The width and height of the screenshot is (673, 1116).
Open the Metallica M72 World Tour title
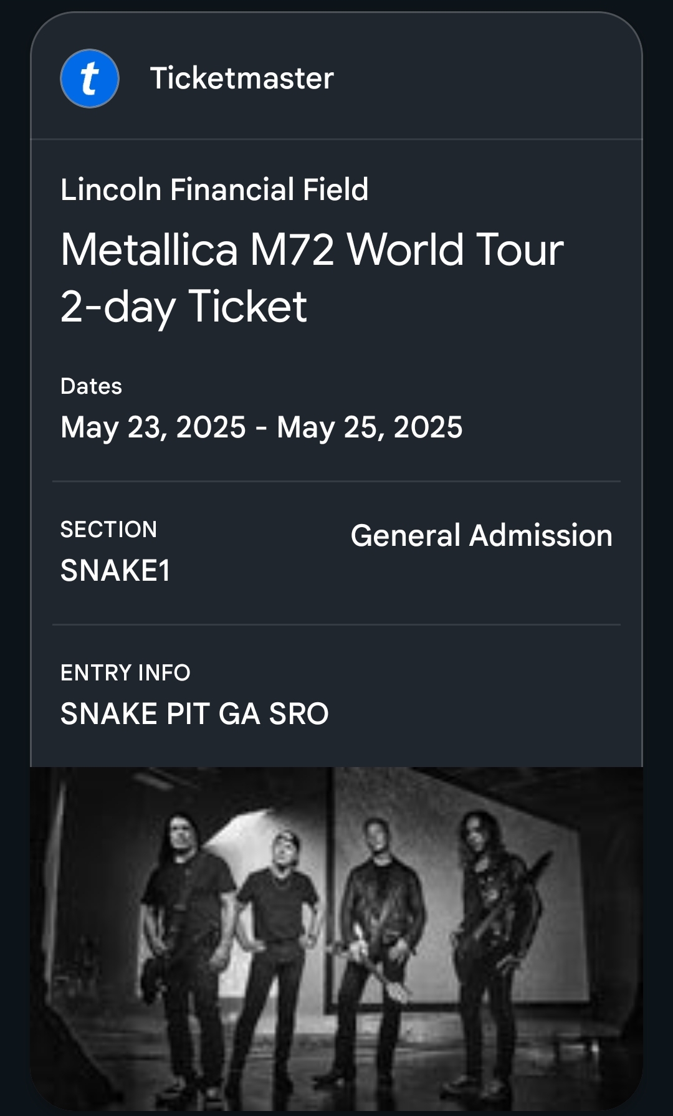tap(312, 249)
